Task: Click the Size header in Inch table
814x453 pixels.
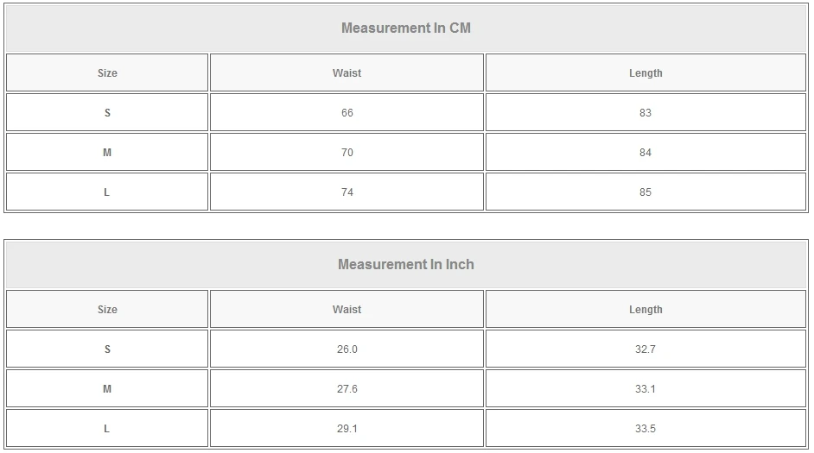Action: [107, 310]
